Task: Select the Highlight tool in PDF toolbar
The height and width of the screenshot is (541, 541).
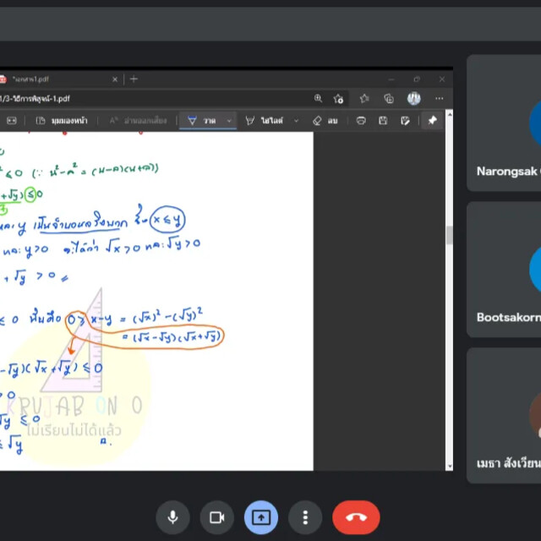Action: [265, 120]
